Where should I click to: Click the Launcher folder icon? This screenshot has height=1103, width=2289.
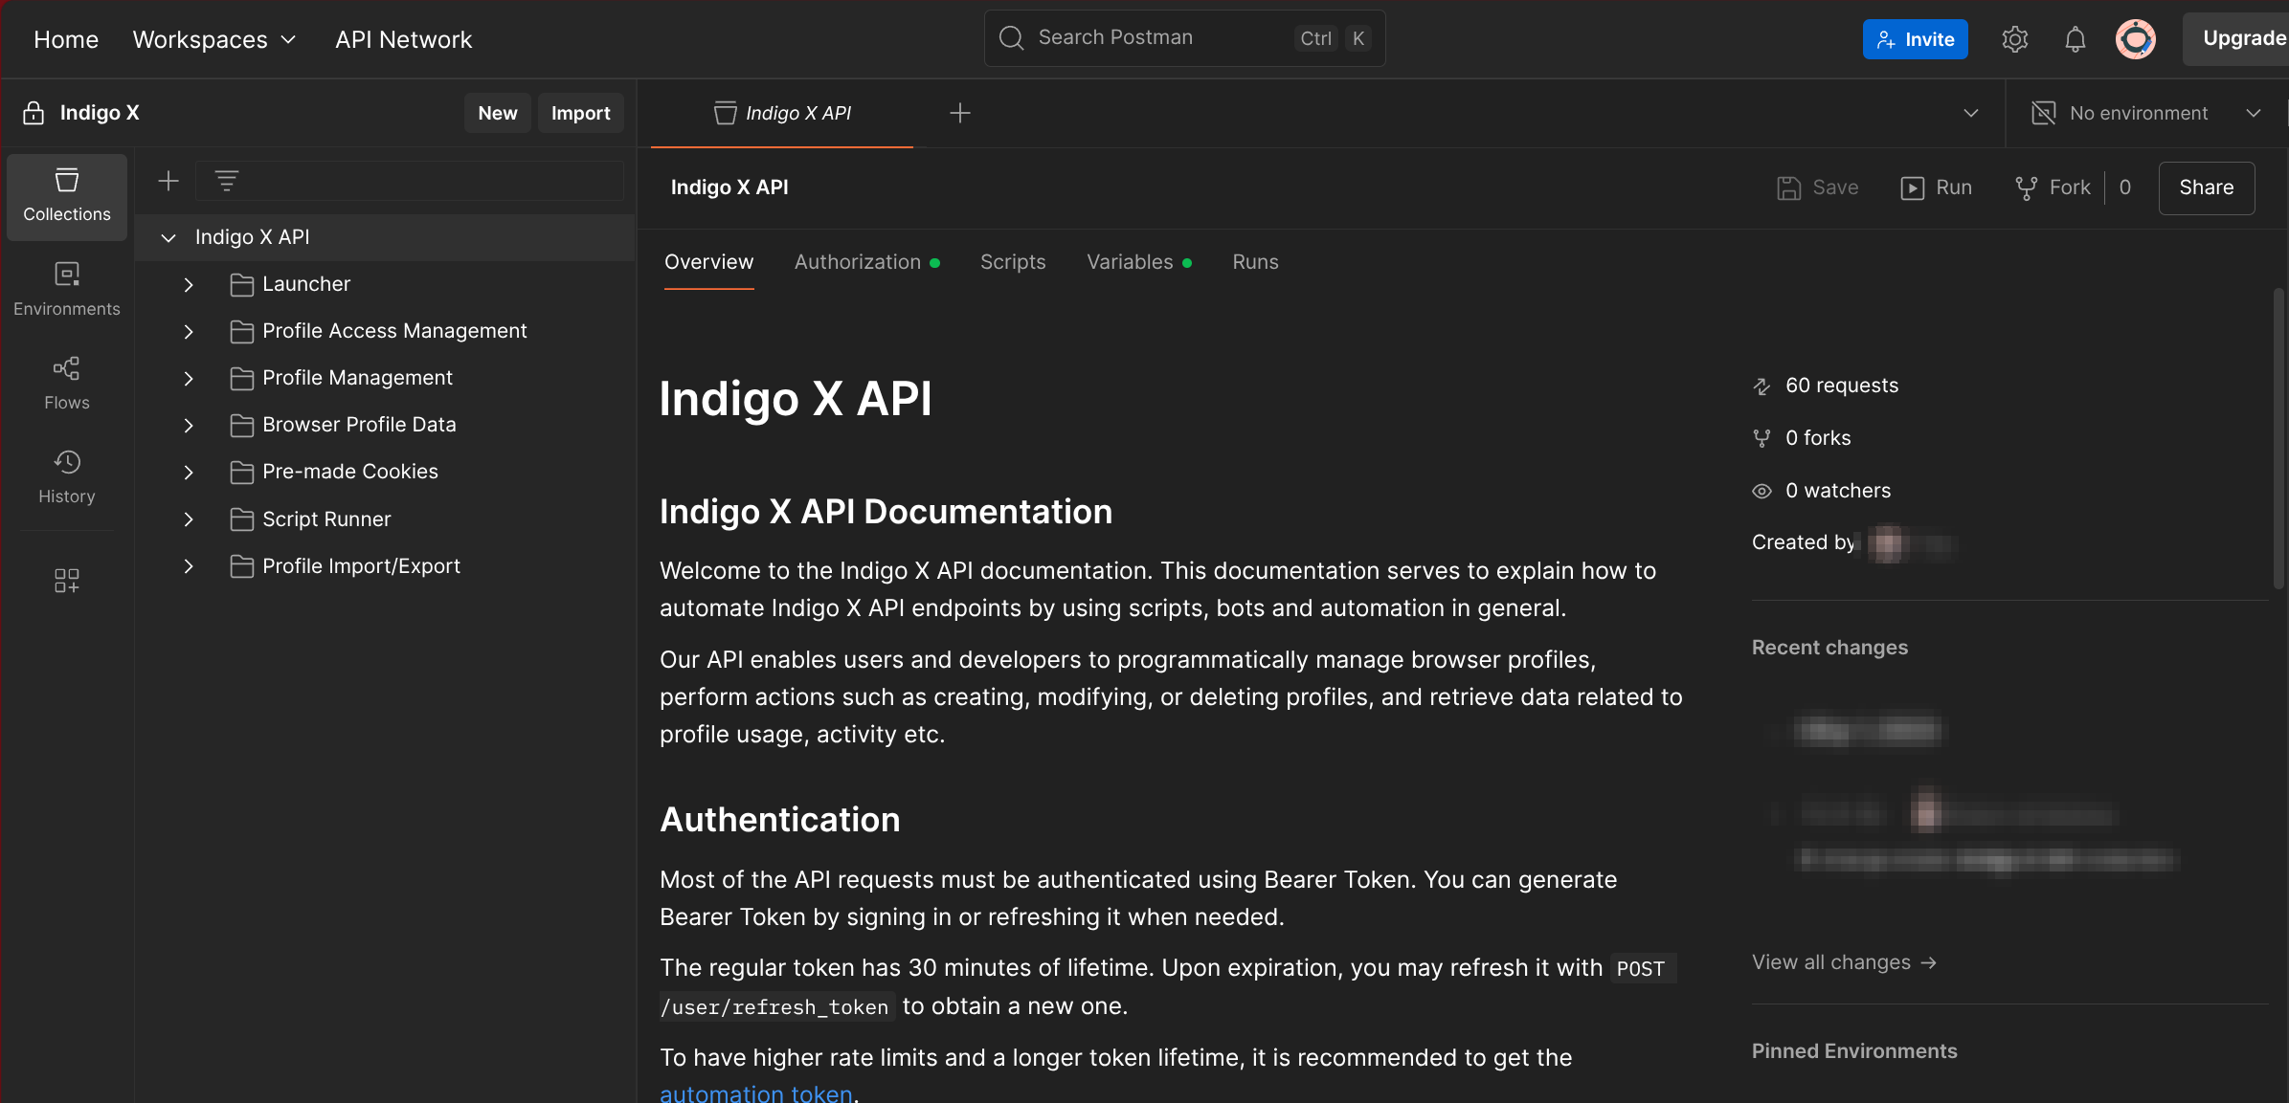tap(242, 284)
